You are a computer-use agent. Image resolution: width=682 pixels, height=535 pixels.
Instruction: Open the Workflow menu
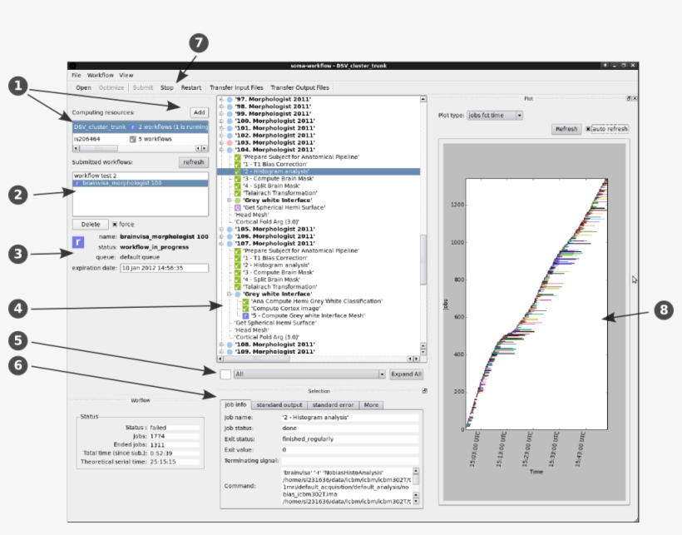click(x=100, y=75)
